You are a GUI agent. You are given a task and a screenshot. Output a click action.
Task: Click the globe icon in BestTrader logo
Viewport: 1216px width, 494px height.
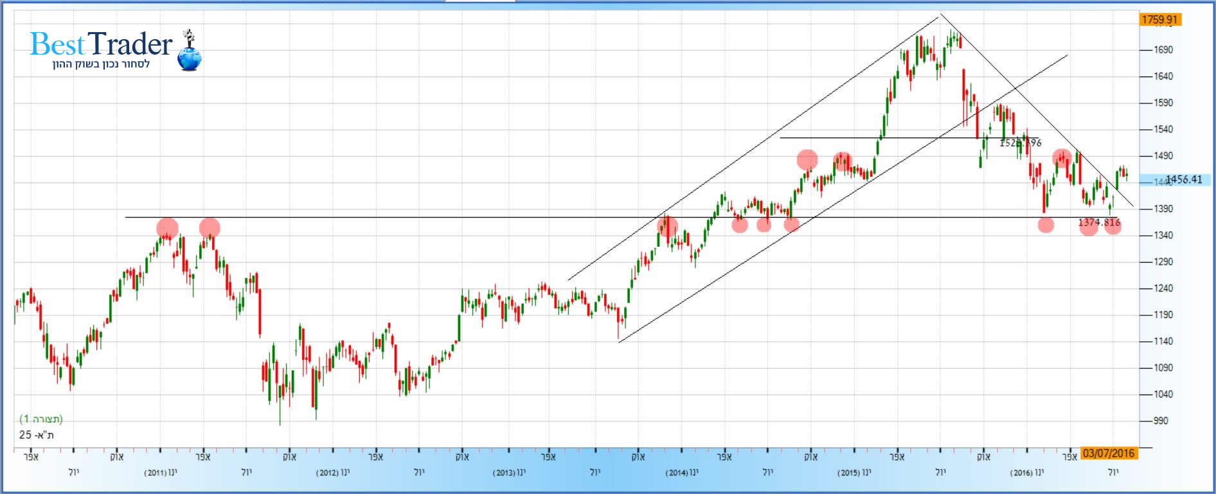click(x=189, y=57)
